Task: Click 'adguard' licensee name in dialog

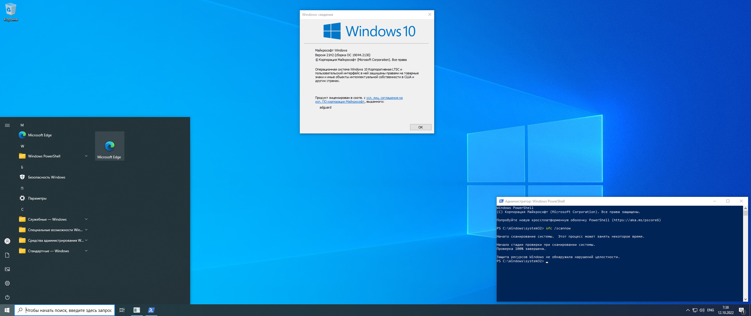Action: click(x=325, y=107)
